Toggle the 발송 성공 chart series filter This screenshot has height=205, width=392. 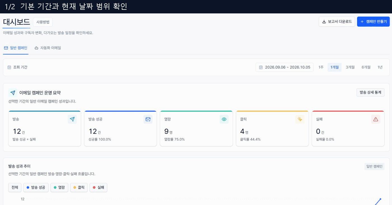36,187
